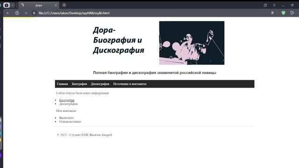Open a new browser tab

64,5
